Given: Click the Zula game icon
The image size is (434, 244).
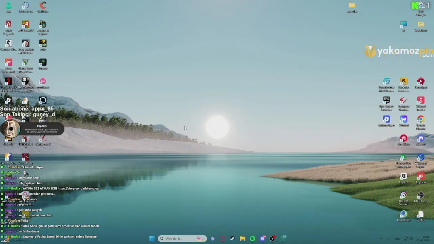Looking at the screenshot, I should pos(43,45).
